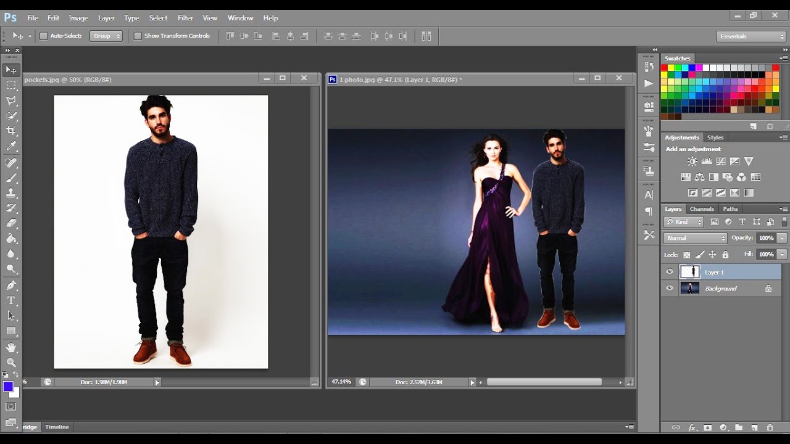The height and width of the screenshot is (444, 790).
Task: Switch to the Channels tab
Action: tap(702, 209)
